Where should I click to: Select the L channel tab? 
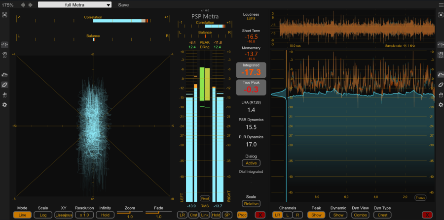(287, 215)
